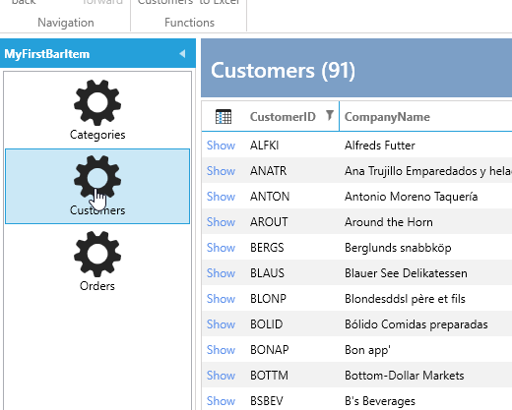Click Show link for BERGS

[x=221, y=248]
